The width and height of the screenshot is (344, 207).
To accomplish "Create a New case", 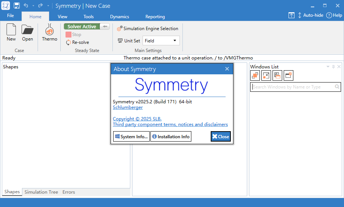I will pyautogui.click(x=11, y=32).
